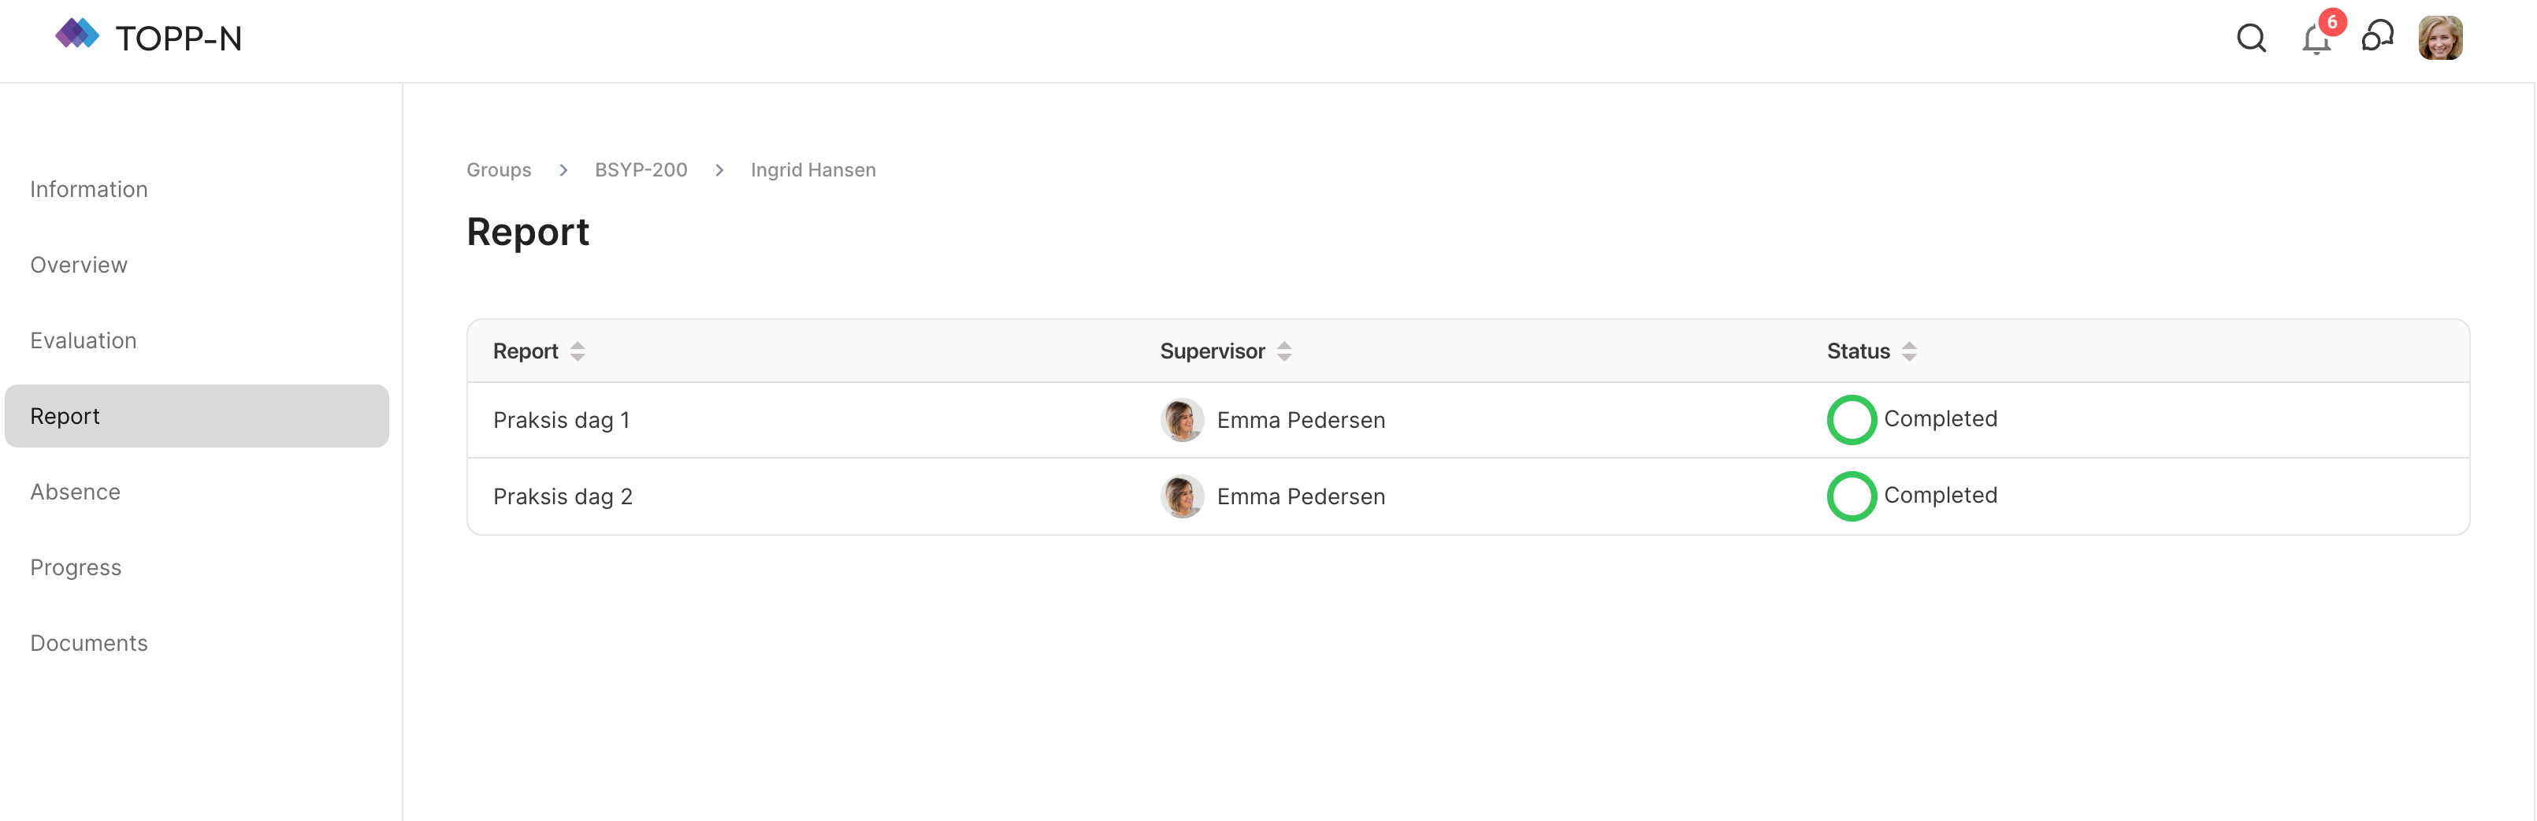Open the Information sidebar item
The image size is (2537, 821).
point(88,189)
